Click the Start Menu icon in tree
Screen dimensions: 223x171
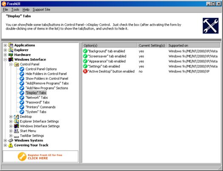(x=17, y=131)
